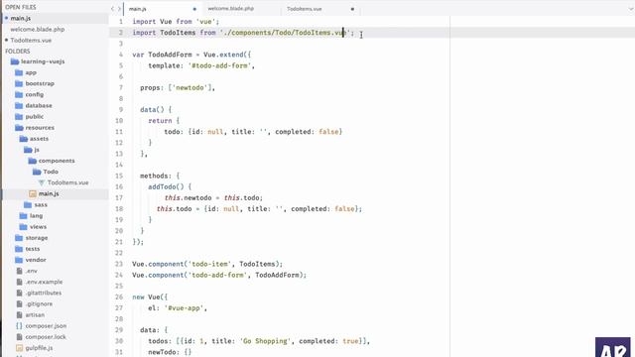Screen dimensions: 635x357
Task: Click the FOLDERS sidebar heading
Action: tap(18, 51)
